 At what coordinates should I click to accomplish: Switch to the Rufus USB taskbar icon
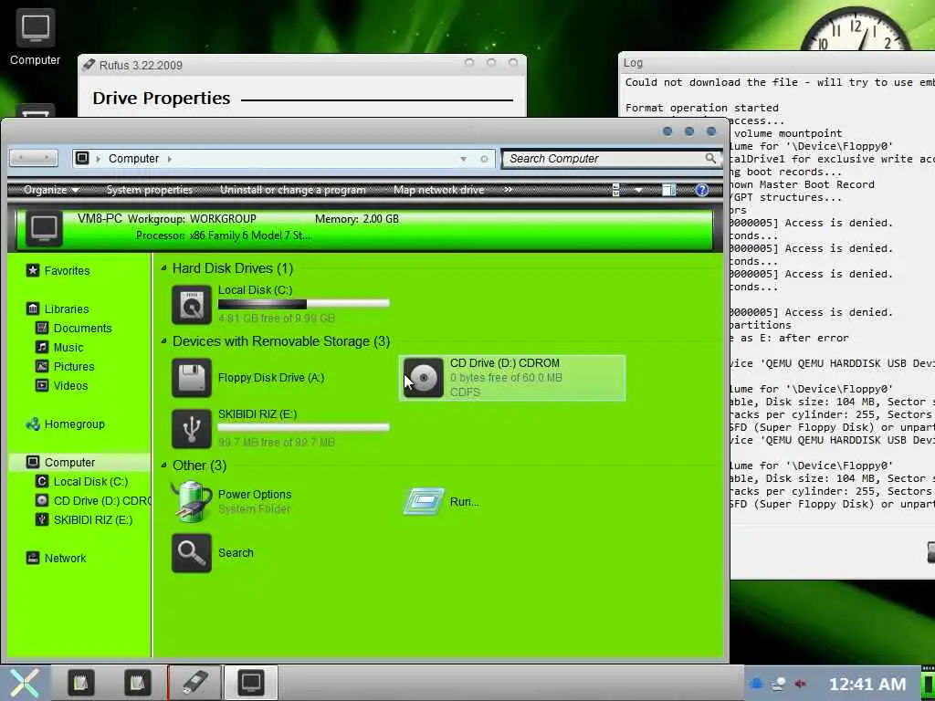pos(194,683)
